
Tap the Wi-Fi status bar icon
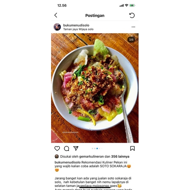tap(126, 5)
